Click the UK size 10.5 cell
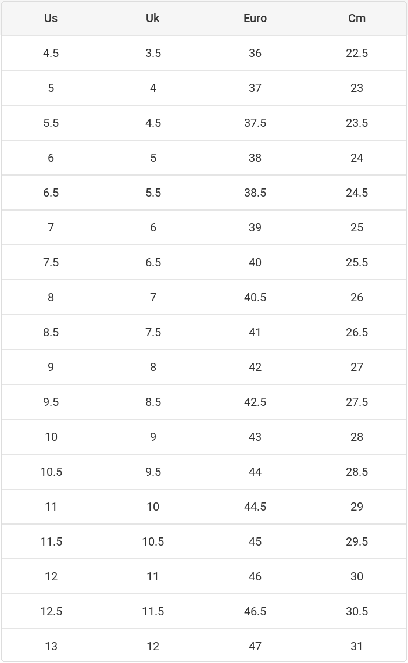Image resolution: width=408 pixels, height=663 pixels. 153,541
